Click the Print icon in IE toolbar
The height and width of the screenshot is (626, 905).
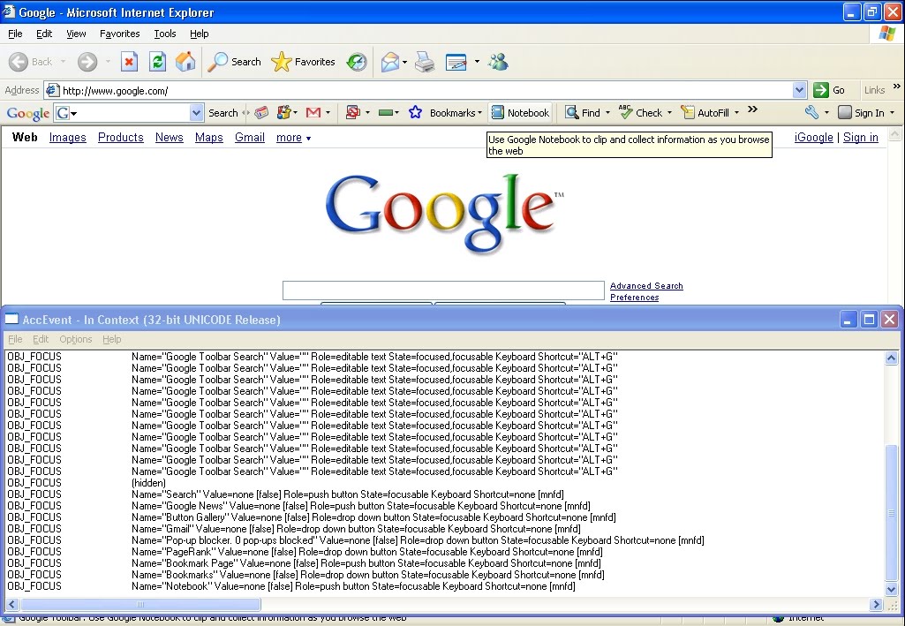point(425,62)
